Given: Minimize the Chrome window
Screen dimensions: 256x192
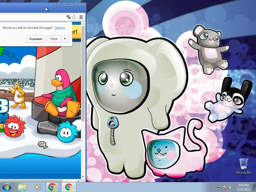Looking at the screenshot, I should [x=65, y=5].
